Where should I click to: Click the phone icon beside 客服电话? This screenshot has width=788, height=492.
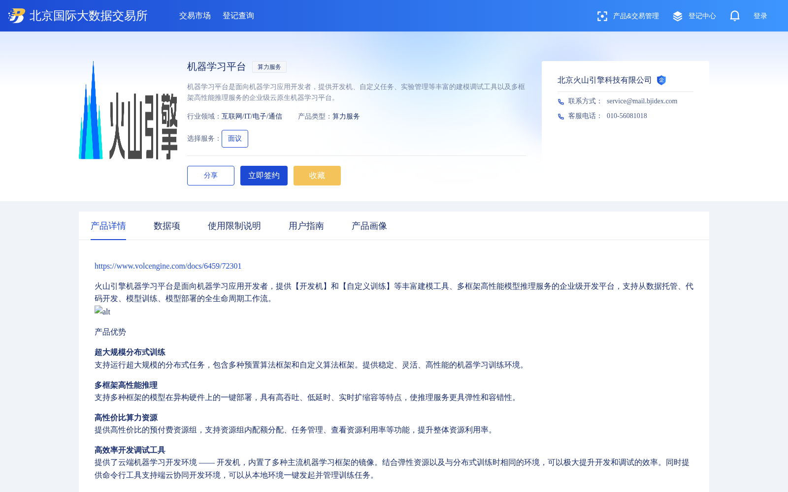(561, 116)
